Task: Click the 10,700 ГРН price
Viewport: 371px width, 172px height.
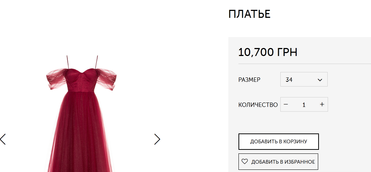Action: pyautogui.click(x=268, y=52)
